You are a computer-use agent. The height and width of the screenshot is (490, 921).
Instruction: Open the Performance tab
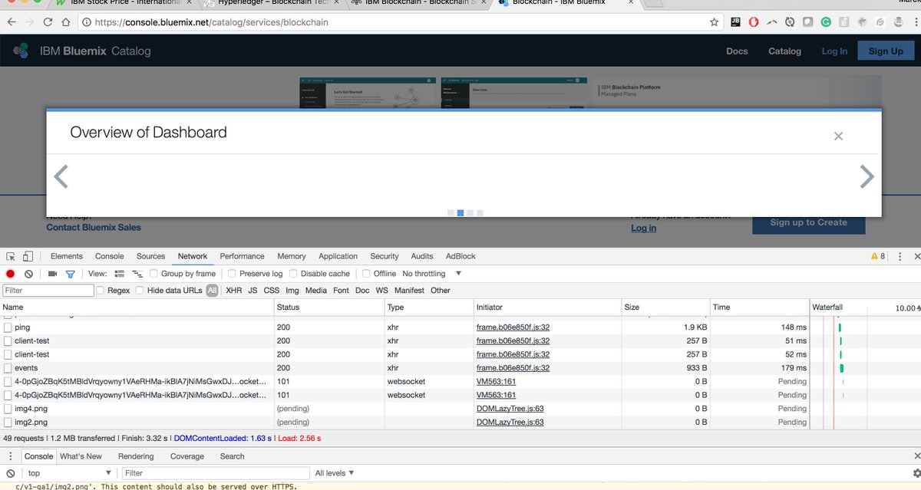[x=242, y=256]
